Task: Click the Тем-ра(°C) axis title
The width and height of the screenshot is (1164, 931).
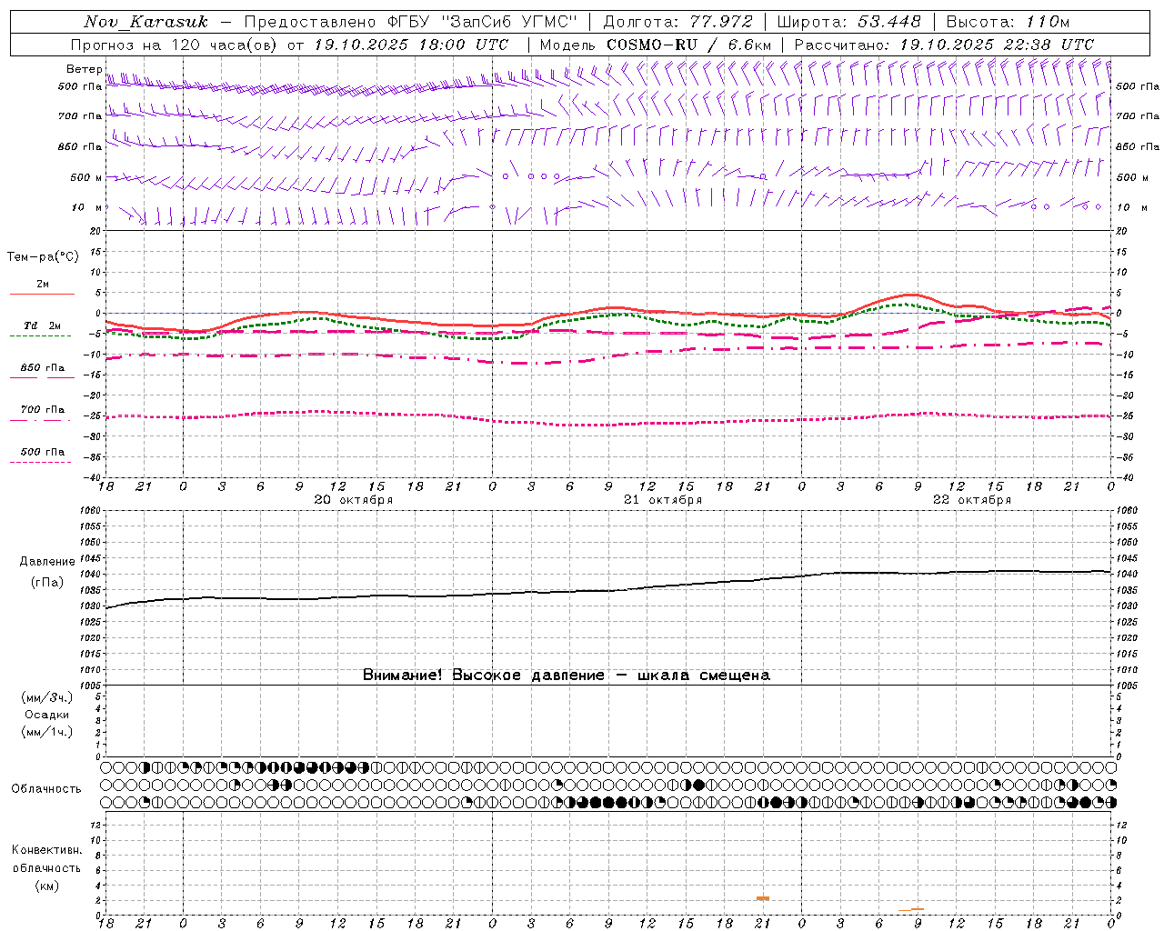Action: coord(43,257)
